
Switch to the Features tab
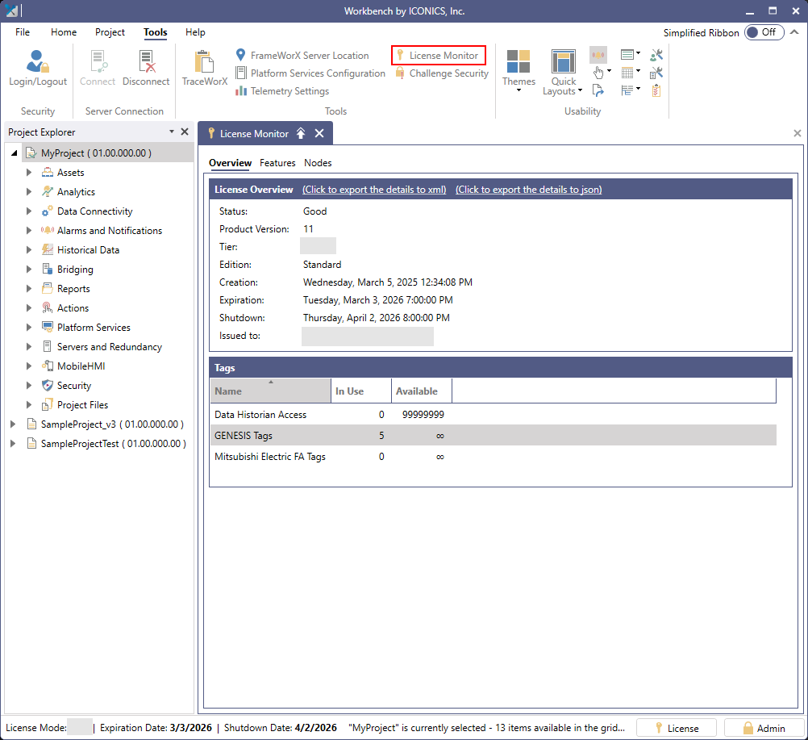(x=277, y=163)
